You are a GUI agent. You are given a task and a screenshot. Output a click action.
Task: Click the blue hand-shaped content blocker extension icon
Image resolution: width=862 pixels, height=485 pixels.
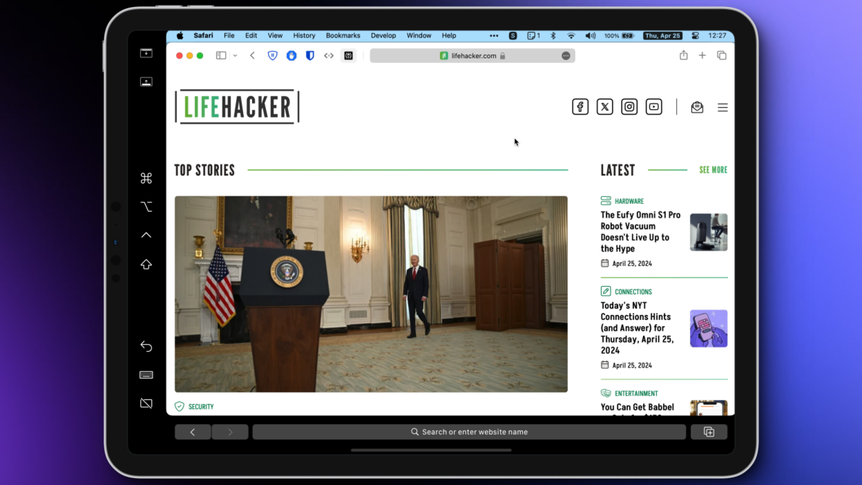tap(291, 56)
